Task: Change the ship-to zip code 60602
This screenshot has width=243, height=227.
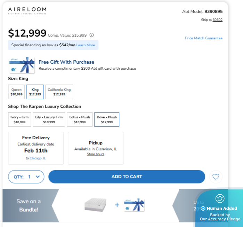Action: tap(218, 20)
